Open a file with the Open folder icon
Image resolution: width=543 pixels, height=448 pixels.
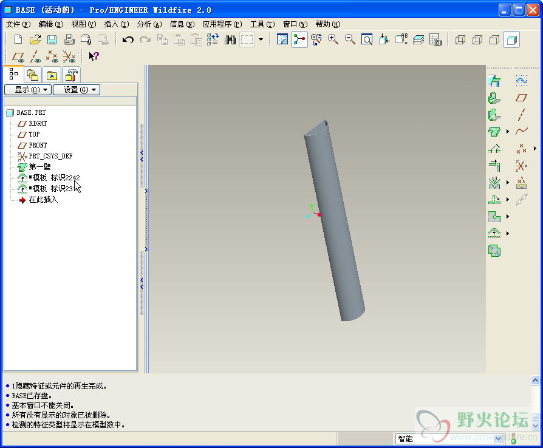coord(35,40)
